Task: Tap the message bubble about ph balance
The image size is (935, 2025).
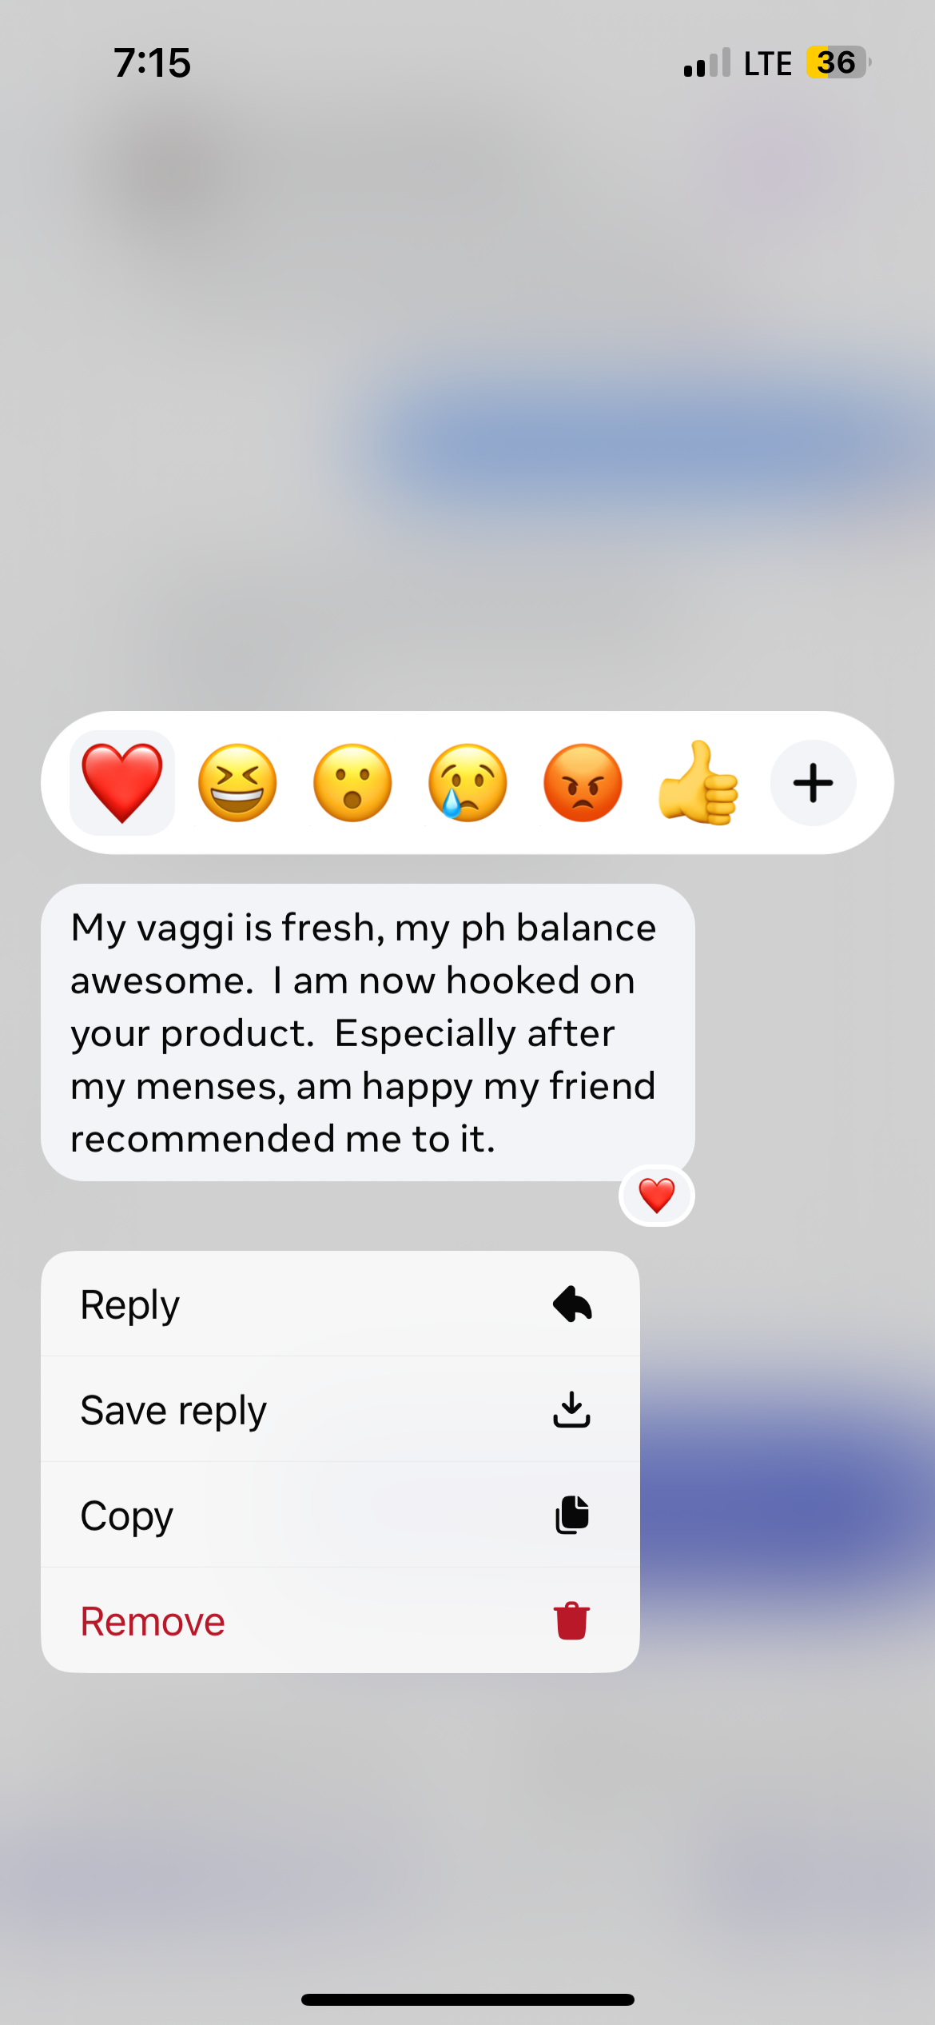Action: [x=368, y=1032]
